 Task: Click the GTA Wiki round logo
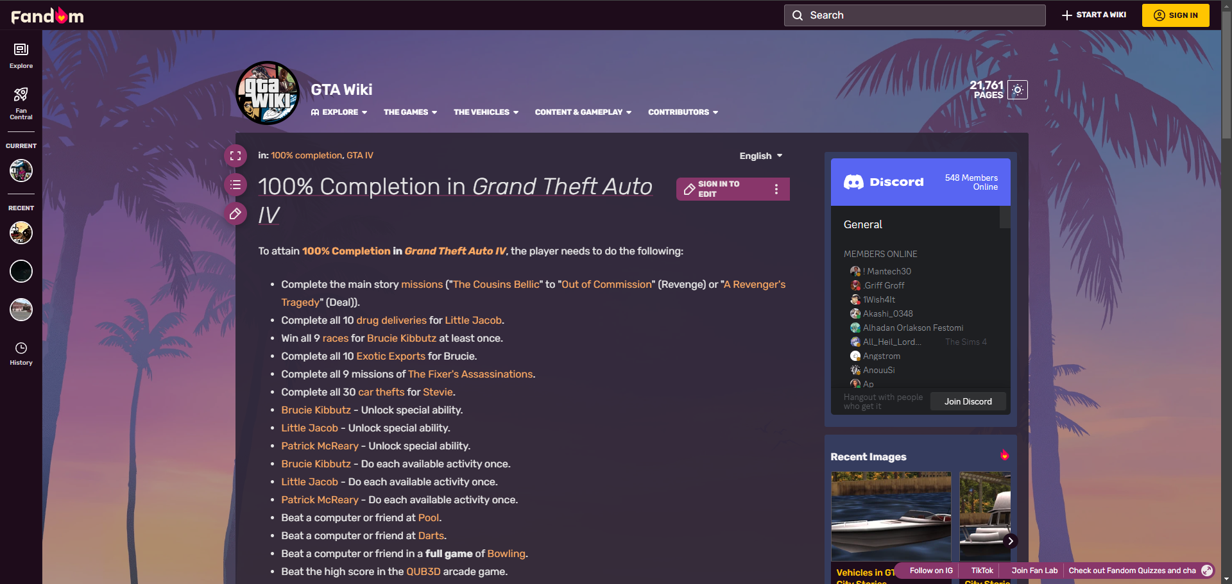coord(268,93)
